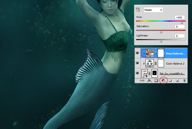Click the Lightness label

142,36
